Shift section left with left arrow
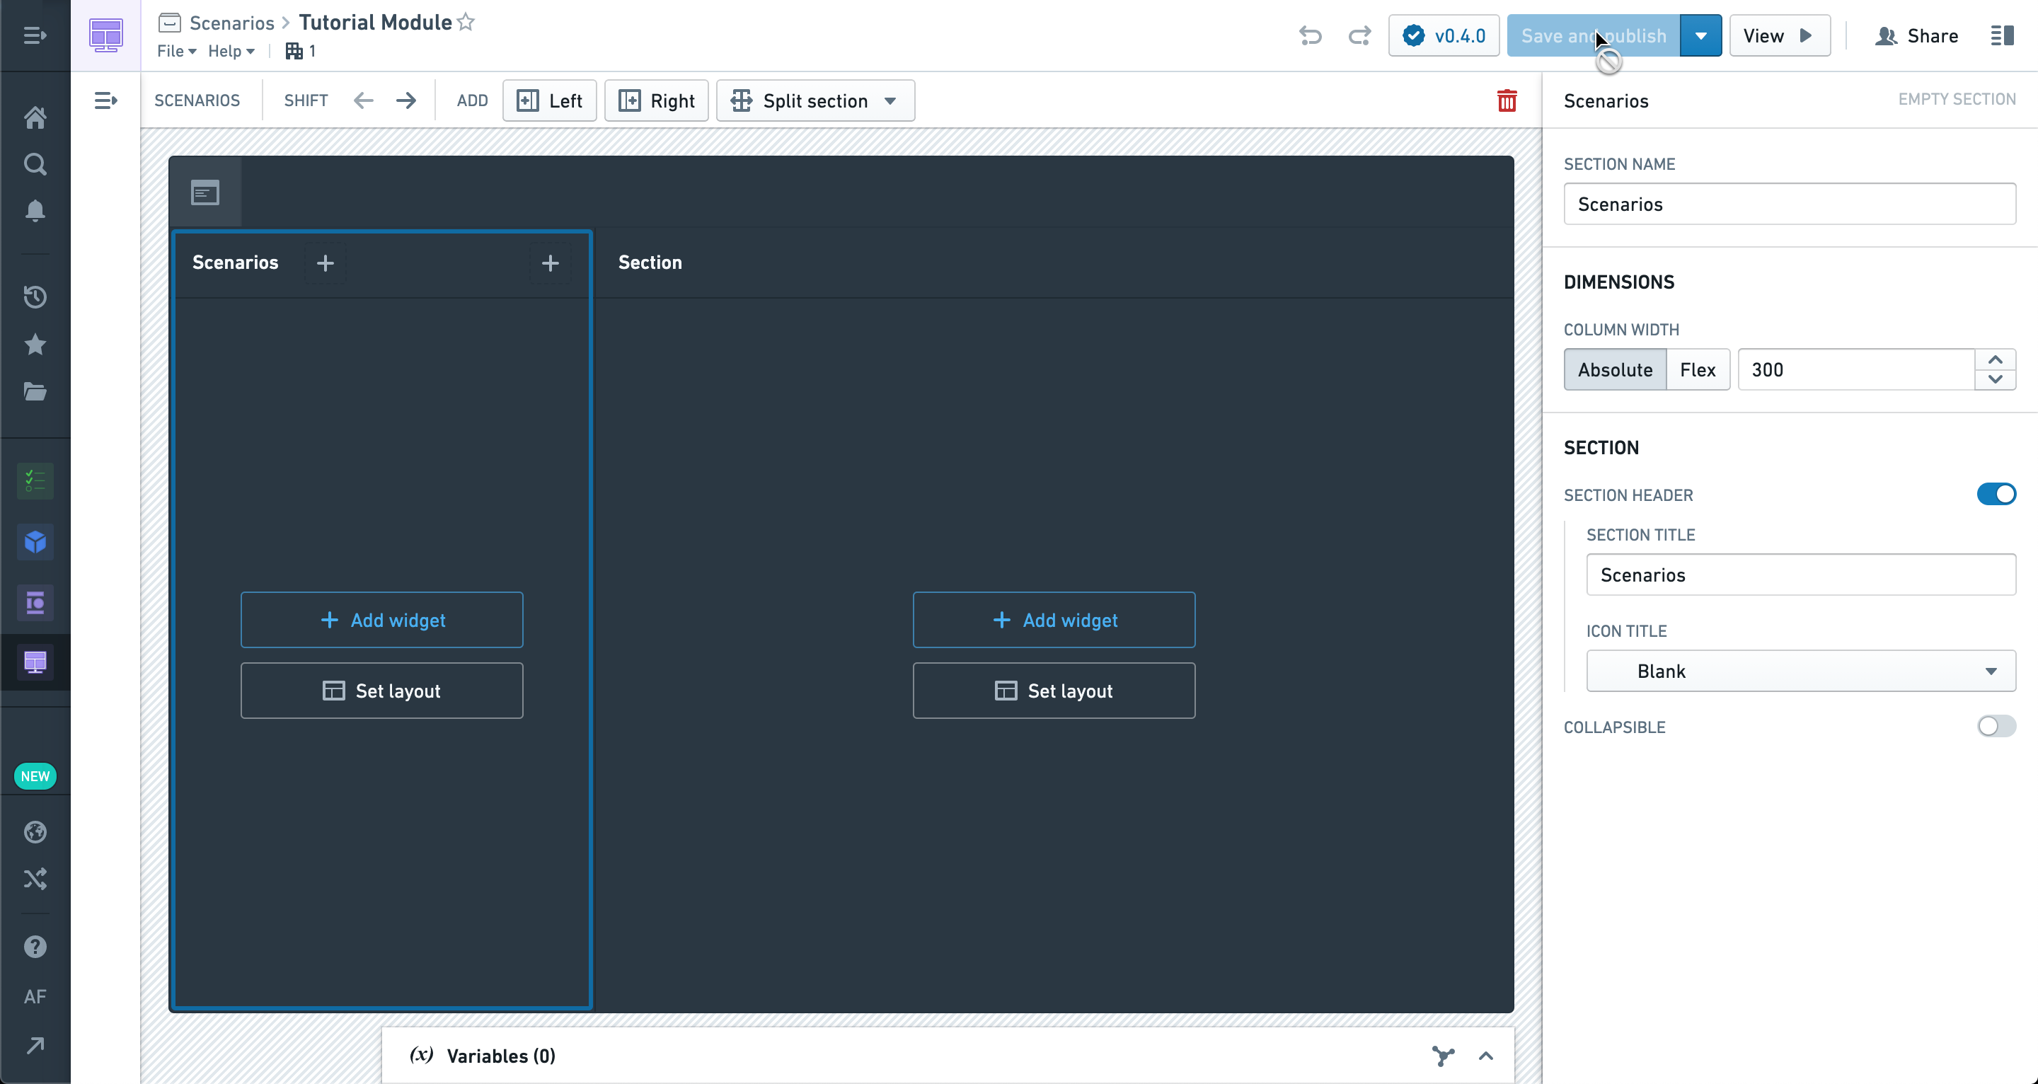The height and width of the screenshot is (1084, 2038). coord(363,100)
